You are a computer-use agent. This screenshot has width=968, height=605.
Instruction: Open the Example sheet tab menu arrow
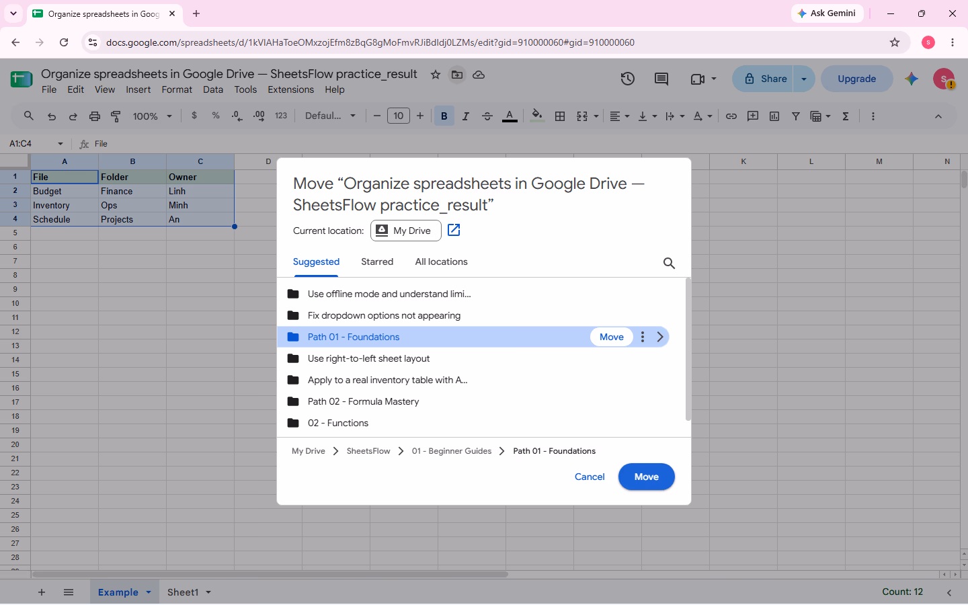[149, 592]
